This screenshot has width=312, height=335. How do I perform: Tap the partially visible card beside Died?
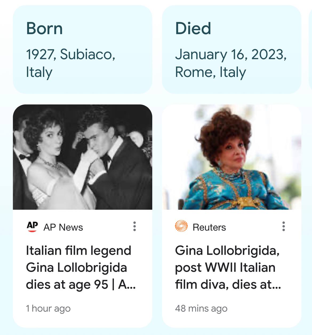[x=310, y=49]
